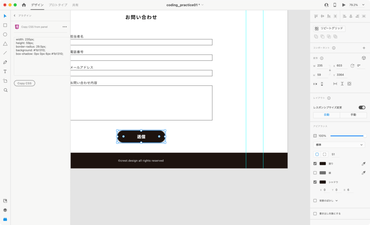Flip selection horizontally
This screenshot has height=225, width=370.
coord(315,84)
